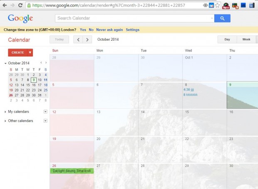Open the 8 kkkkkkk event
The height and width of the screenshot is (189, 258).
click(191, 95)
